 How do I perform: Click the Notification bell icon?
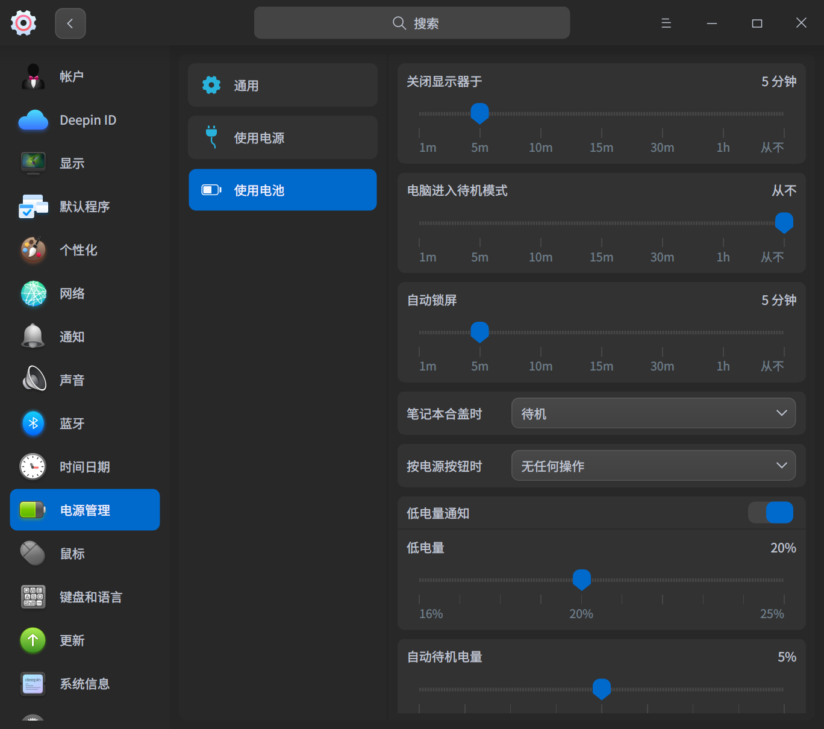pos(33,337)
